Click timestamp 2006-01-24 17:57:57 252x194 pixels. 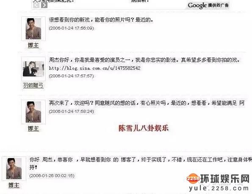(x=71, y=76)
